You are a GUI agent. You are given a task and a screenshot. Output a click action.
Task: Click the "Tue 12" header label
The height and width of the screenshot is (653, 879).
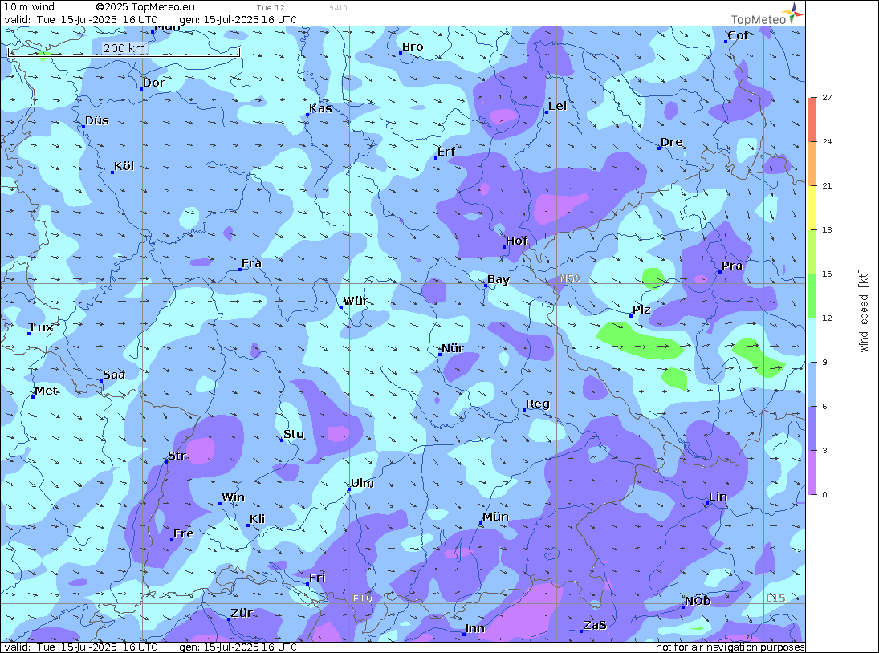(x=271, y=8)
